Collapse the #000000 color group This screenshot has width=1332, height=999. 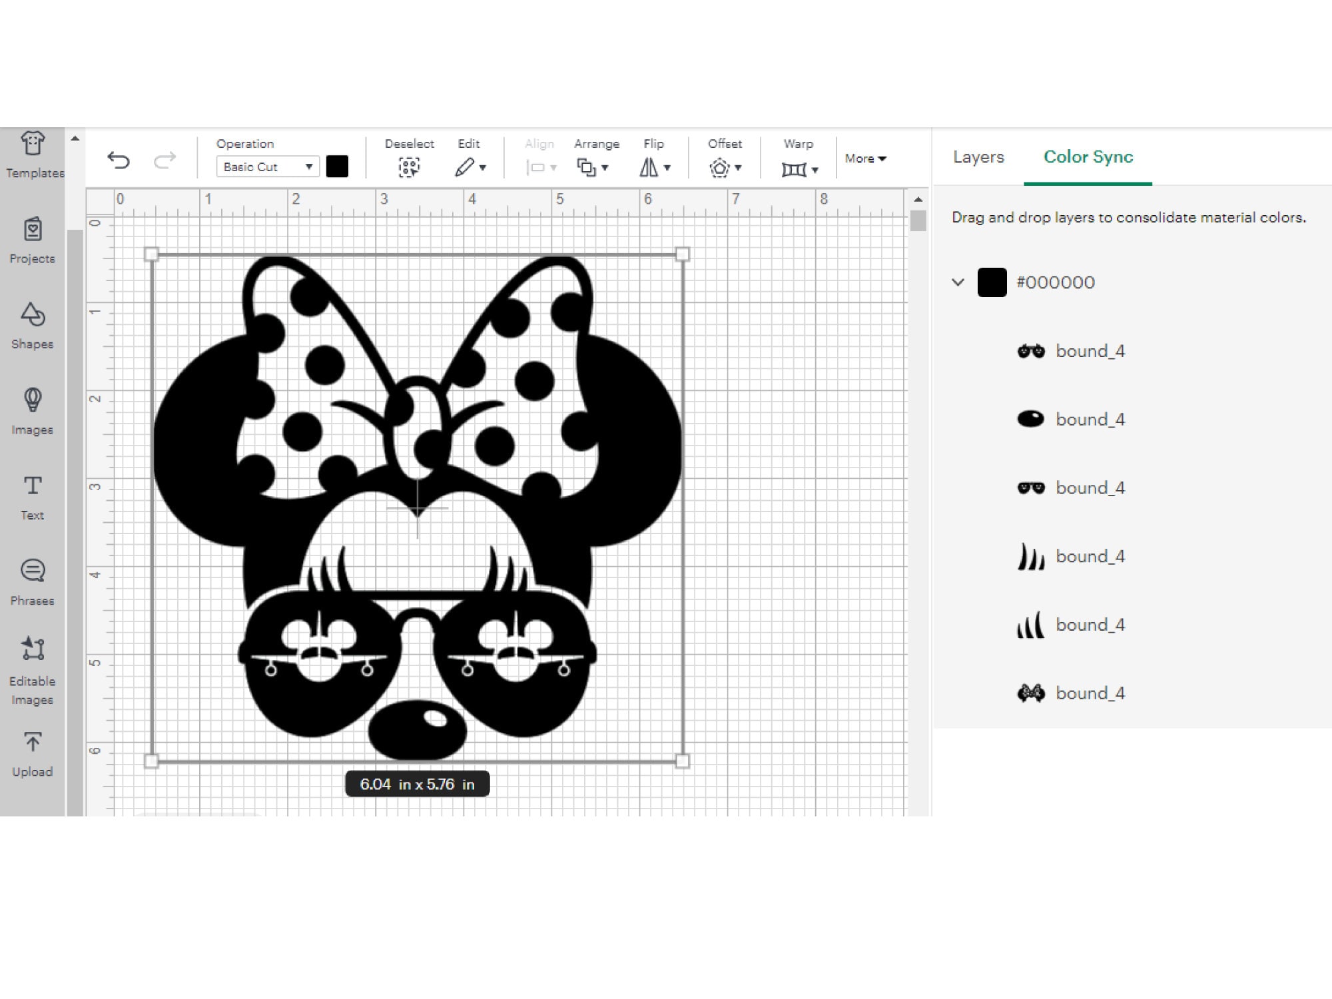pos(957,282)
